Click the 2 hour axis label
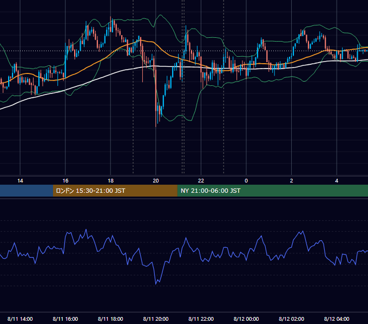The width and height of the screenshot is (368, 324). [x=292, y=181]
